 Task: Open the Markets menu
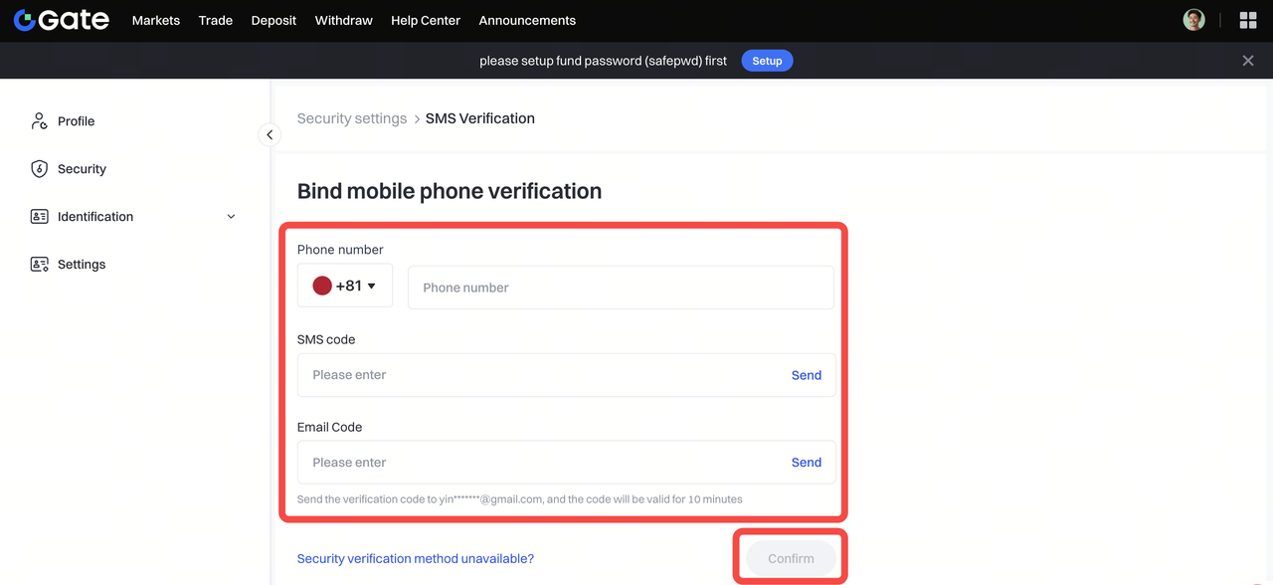(156, 20)
